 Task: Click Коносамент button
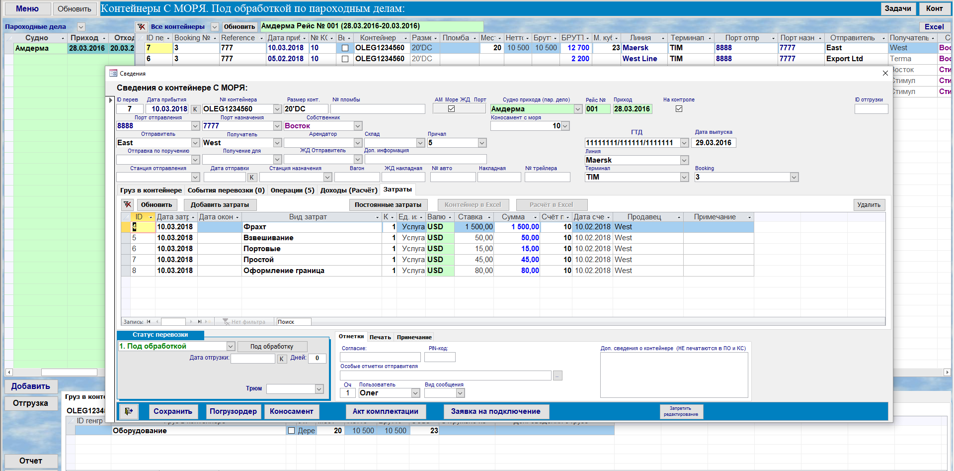click(x=291, y=411)
